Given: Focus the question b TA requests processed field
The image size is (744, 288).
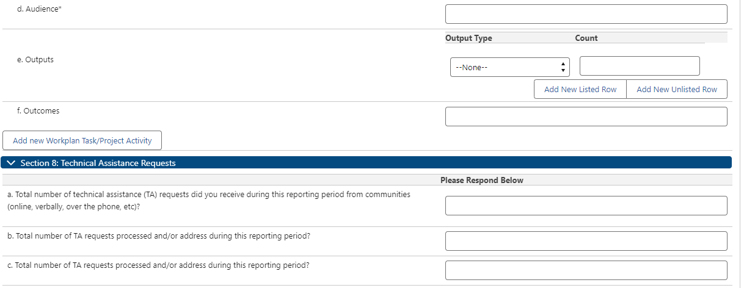Looking at the screenshot, I should tap(586, 241).
